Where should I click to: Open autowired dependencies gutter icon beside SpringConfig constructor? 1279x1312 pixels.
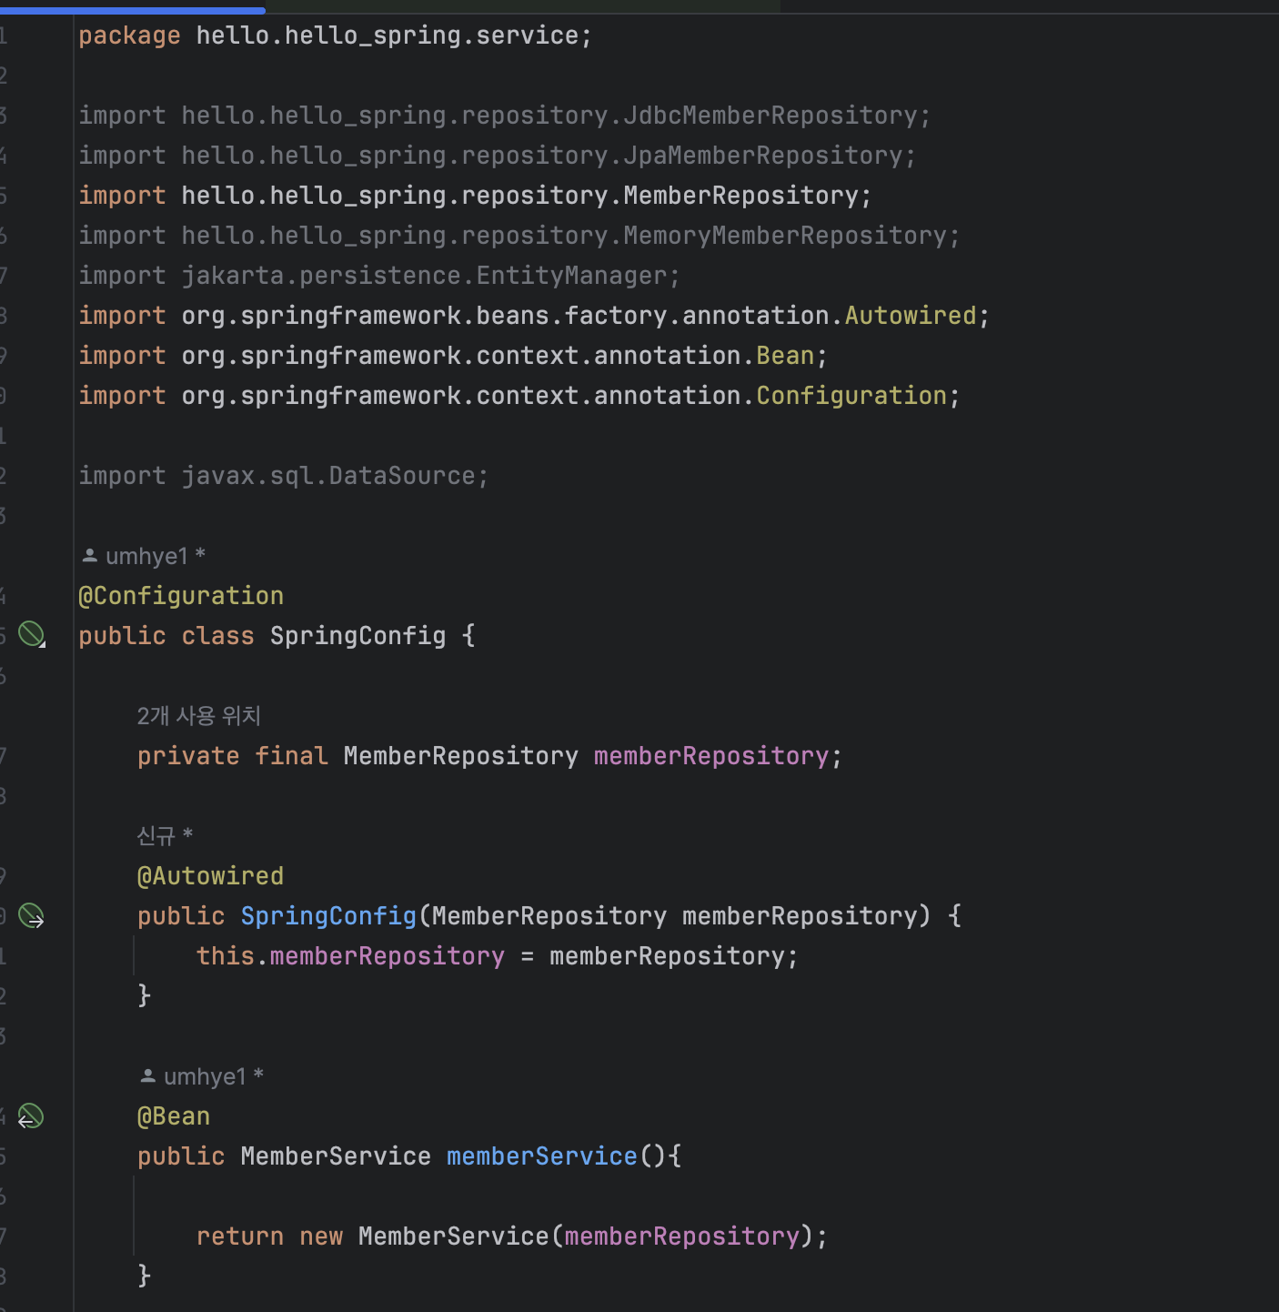(x=32, y=915)
